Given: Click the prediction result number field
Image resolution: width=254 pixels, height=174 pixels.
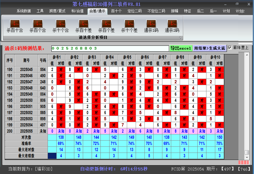Looking at the screenshot, I should tap(110, 48).
